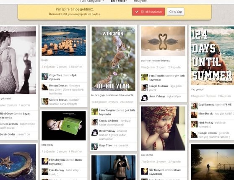Image resolution: width=234 pixels, height=180 pixels.
Task: Open the baby with green book photo
Action: click(x=64, y=126)
